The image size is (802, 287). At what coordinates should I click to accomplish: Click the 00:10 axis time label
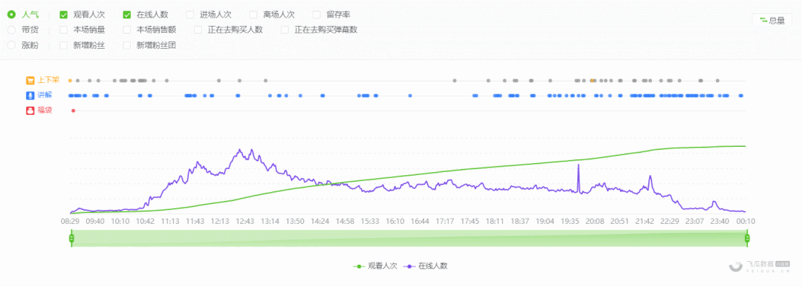point(746,221)
